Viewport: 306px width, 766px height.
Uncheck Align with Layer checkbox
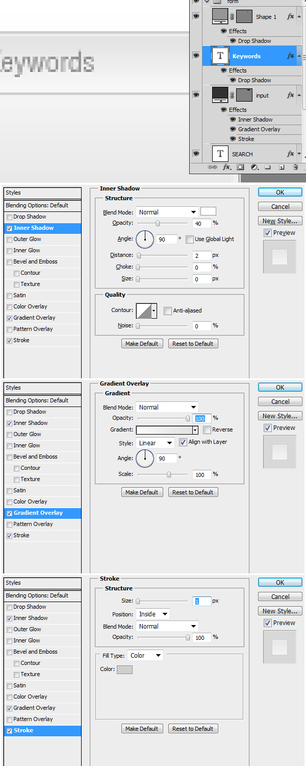pyautogui.click(x=183, y=442)
